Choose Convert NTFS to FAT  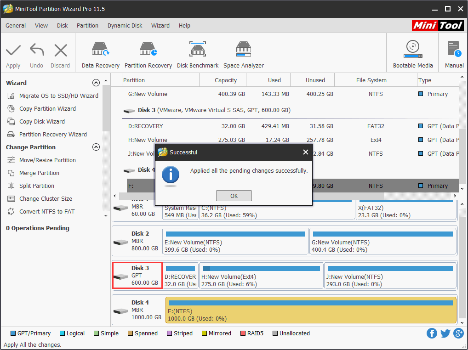(x=47, y=211)
